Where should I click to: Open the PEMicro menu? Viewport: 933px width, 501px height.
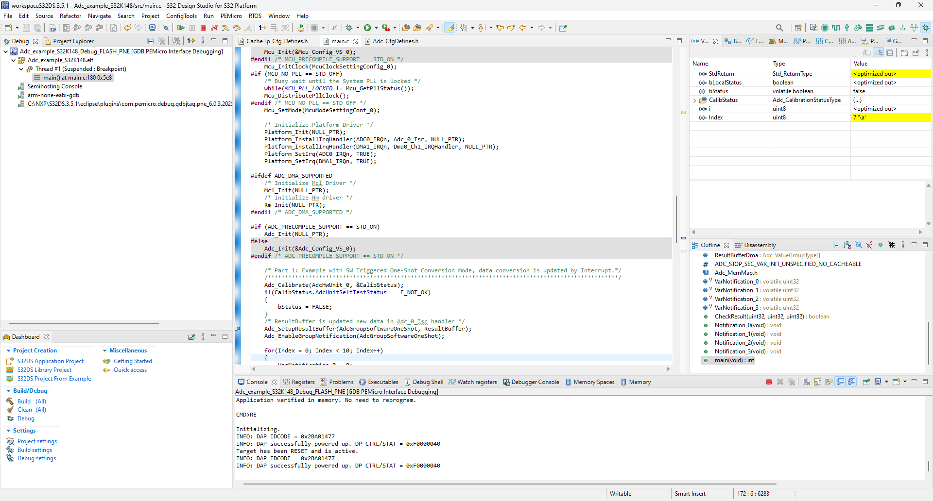231,16
